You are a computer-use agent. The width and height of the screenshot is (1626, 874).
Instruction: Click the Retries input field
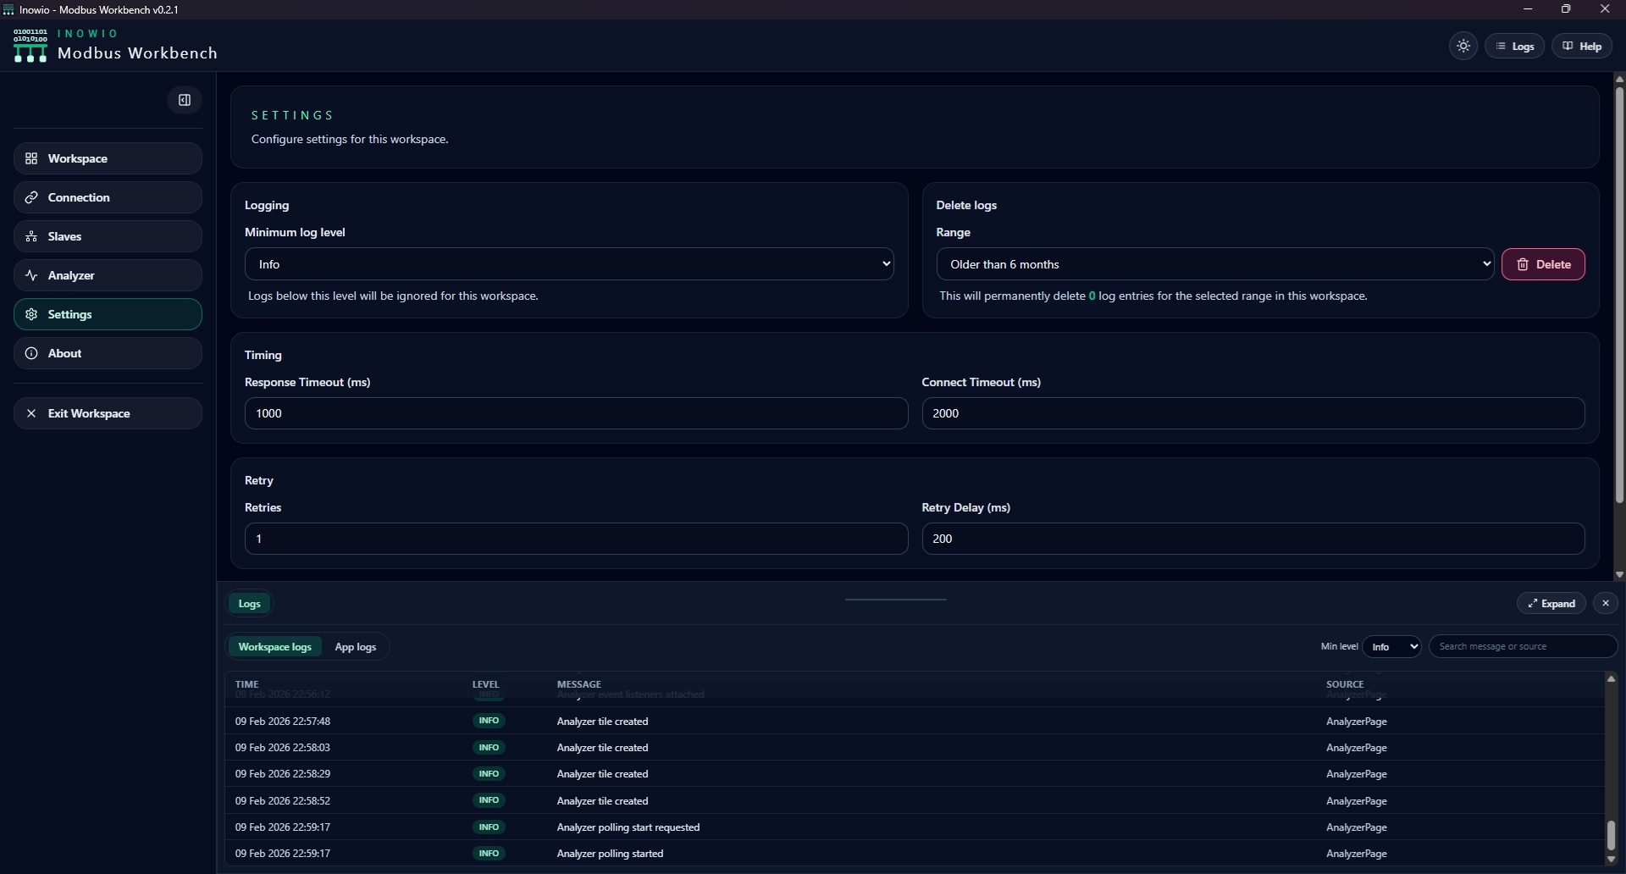pyautogui.click(x=576, y=539)
